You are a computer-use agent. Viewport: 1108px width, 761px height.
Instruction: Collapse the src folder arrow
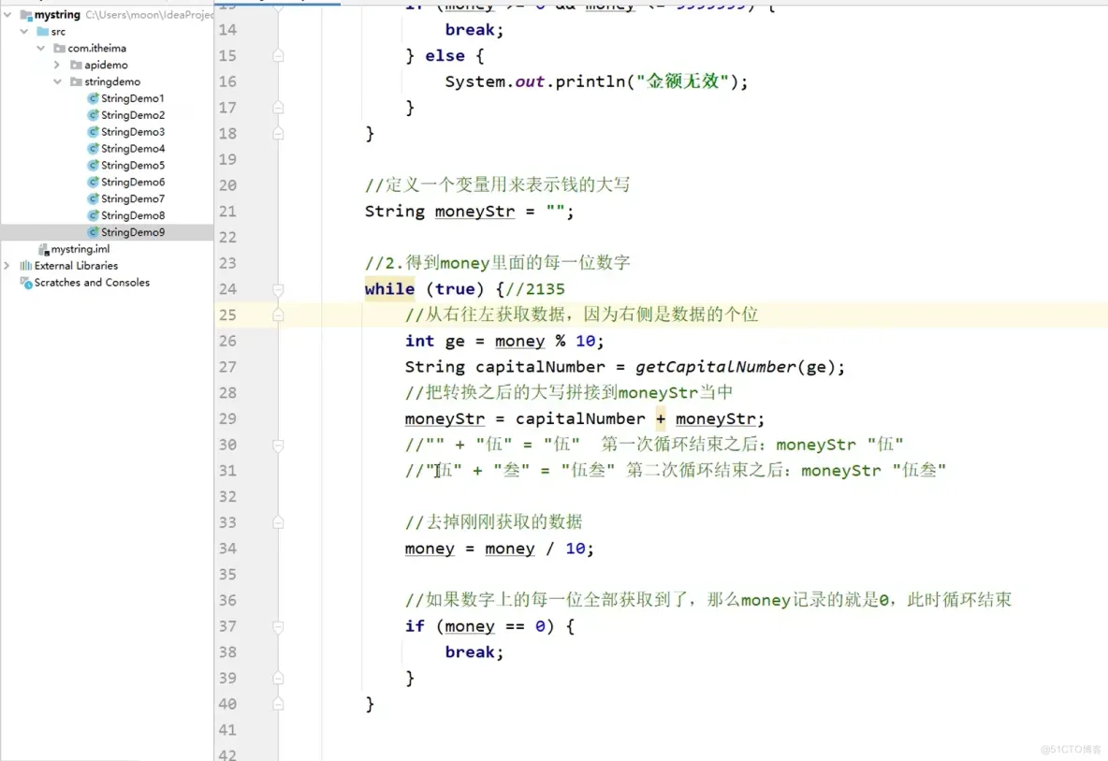[x=24, y=31]
